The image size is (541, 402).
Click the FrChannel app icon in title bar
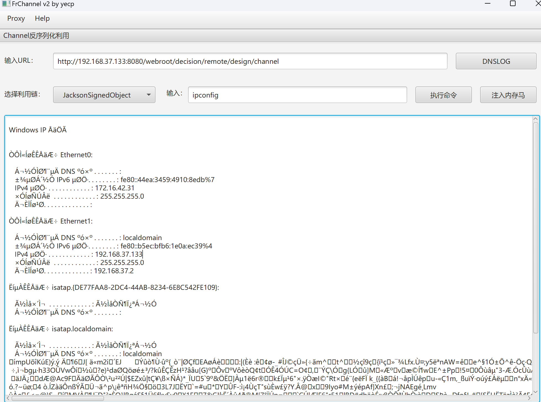point(6,4)
